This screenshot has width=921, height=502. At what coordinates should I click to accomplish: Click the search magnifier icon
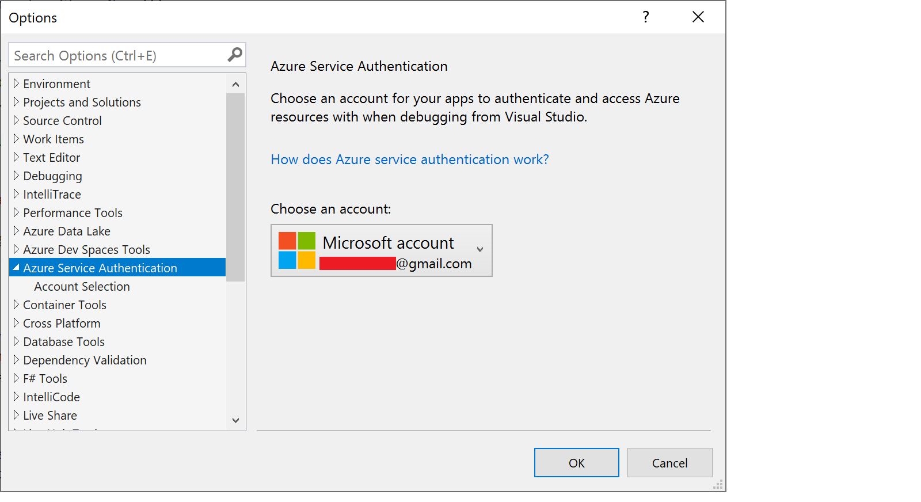pyautogui.click(x=234, y=55)
